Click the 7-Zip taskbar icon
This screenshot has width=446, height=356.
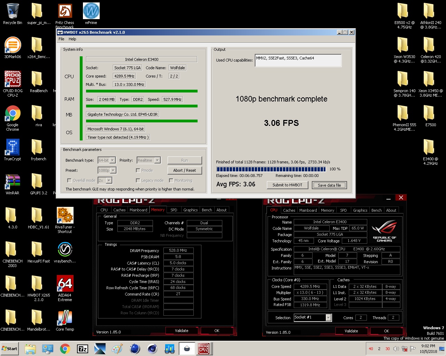tap(83, 349)
